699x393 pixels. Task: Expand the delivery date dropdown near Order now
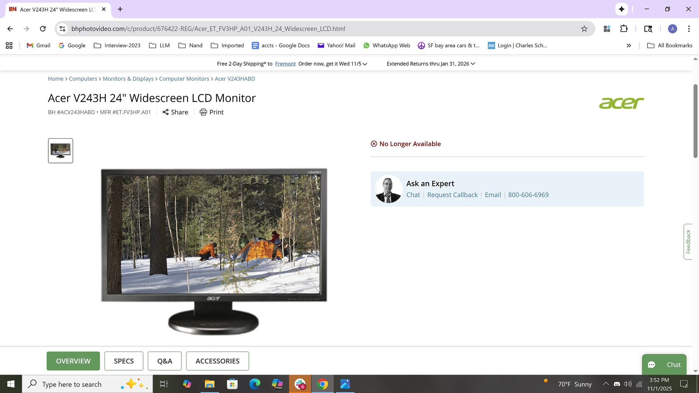click(365, 64)
